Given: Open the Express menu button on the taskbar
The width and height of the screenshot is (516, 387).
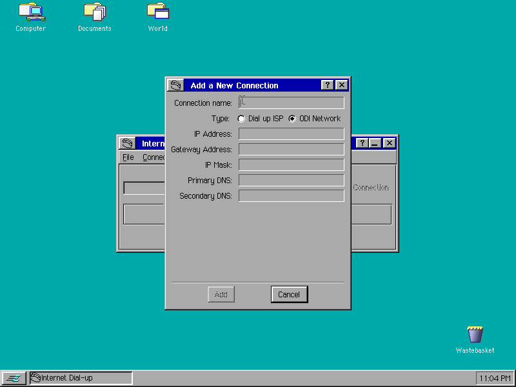Looking at the screenshot, I should coord(14,379).
